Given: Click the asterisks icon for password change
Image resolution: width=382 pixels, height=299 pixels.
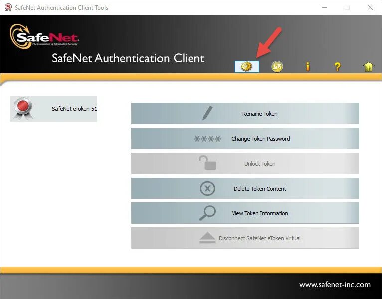Looking at the screenshot, I should pos(207,139).
